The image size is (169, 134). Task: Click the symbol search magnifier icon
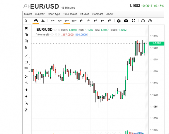[x=25, y=6]
